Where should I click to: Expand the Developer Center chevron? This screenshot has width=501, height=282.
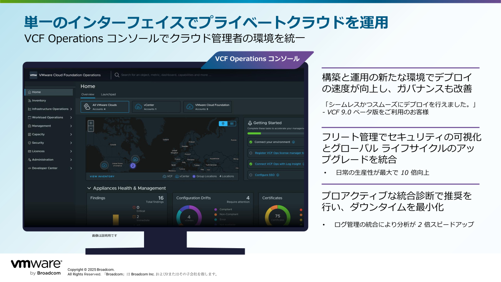(x=71, y=168)
